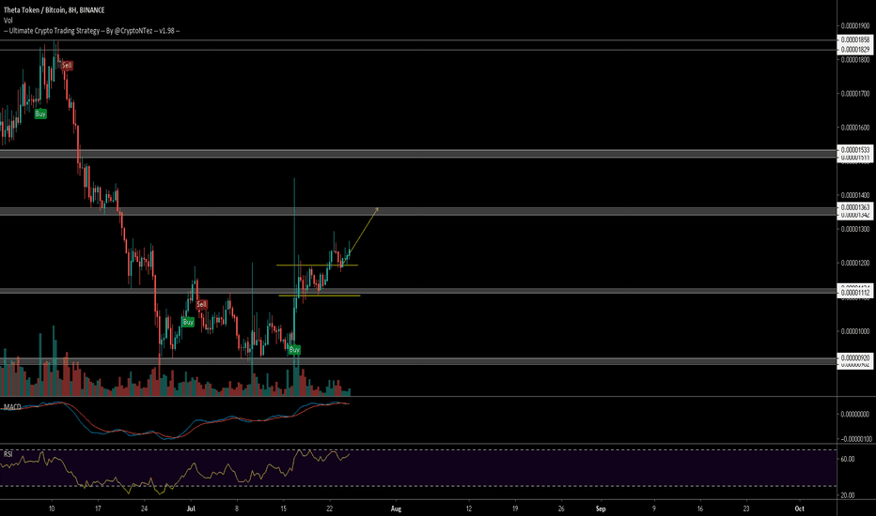Click the Oct label on the time axis
Image resolution: width=876 pixels, height=516 pixels.
coord(800,508)
